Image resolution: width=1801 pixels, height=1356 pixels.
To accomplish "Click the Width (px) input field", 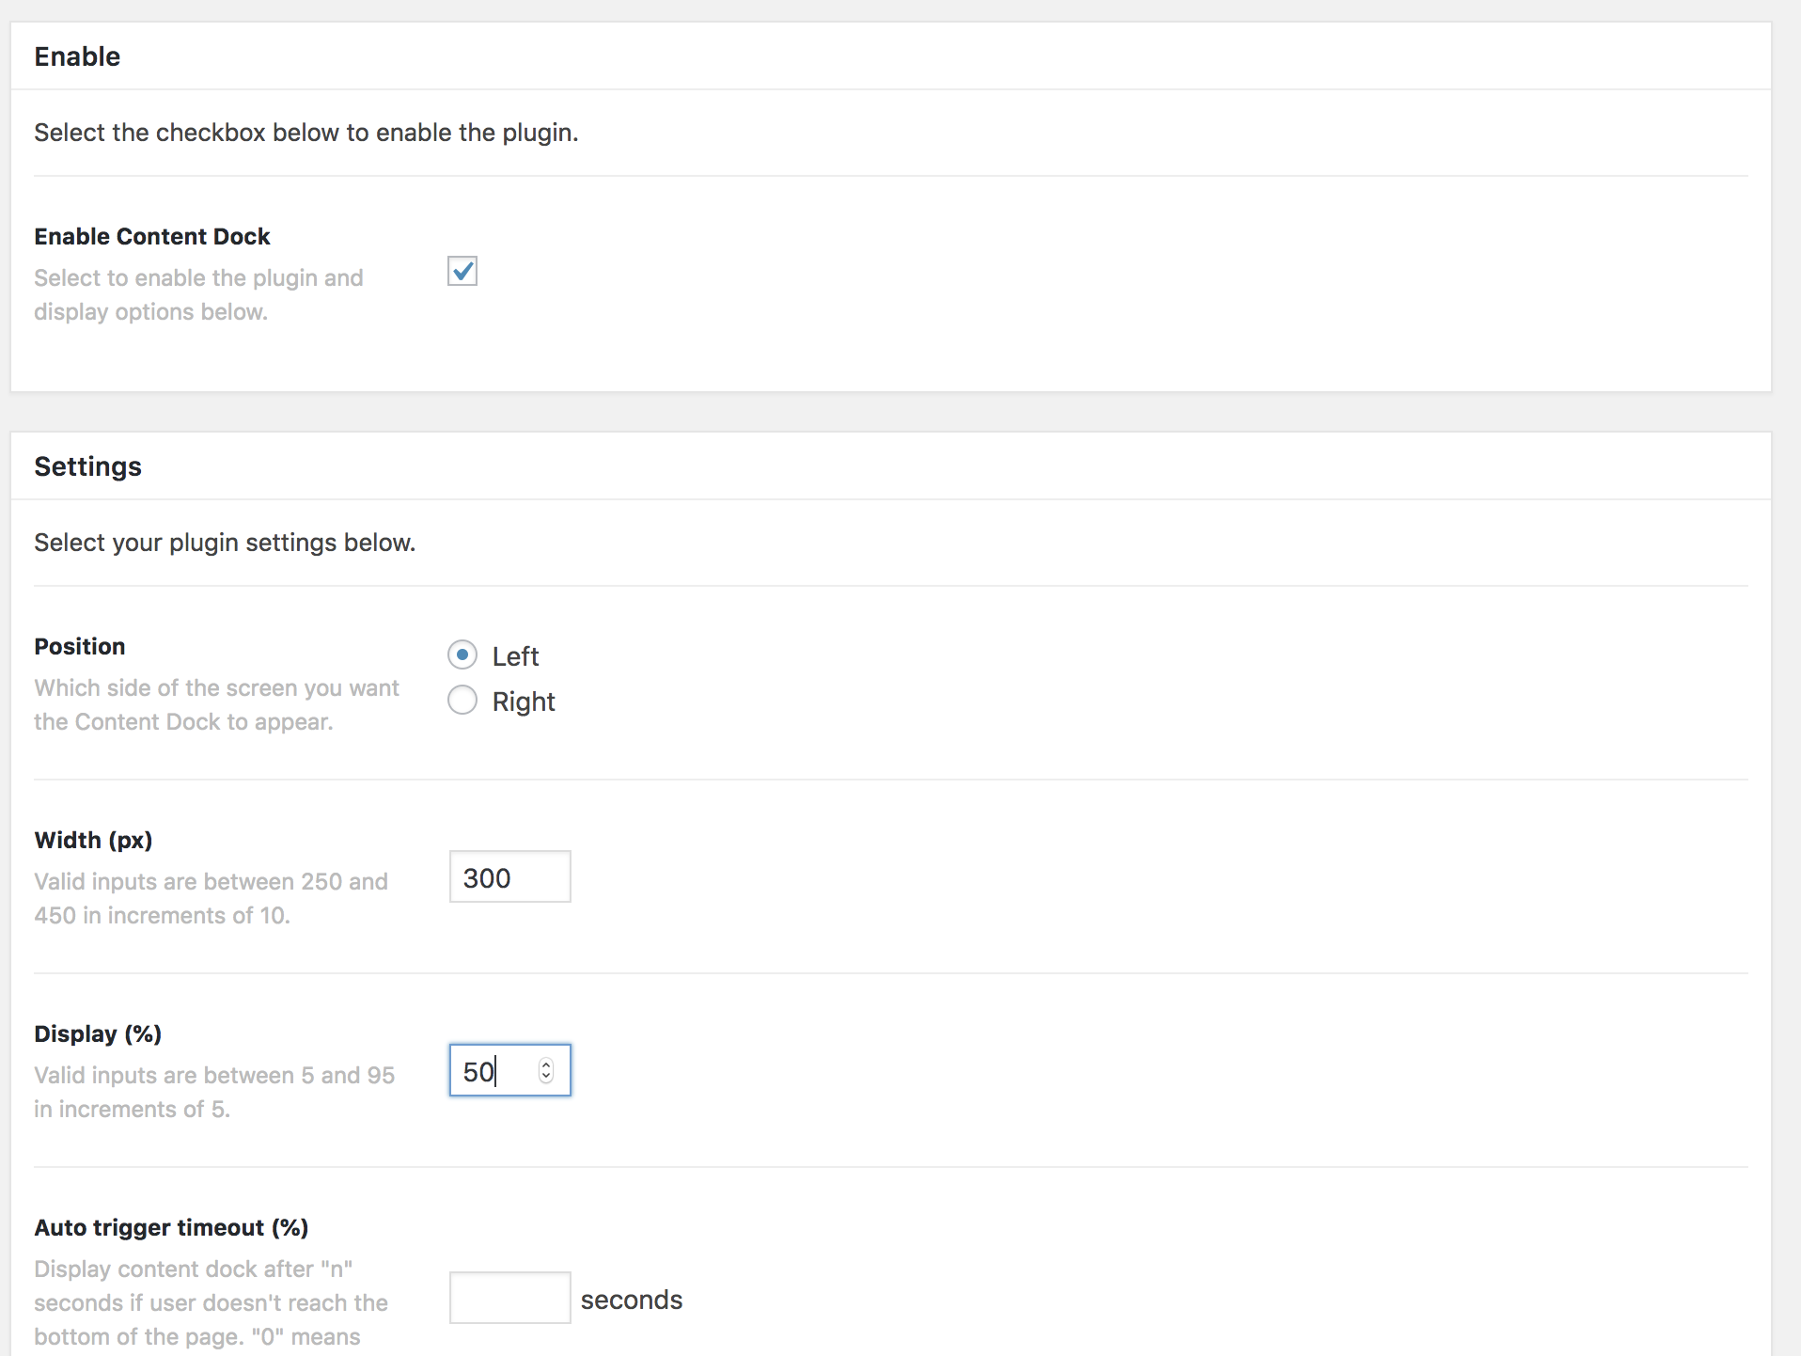I will pyautogui.click(x=509, y=876).
